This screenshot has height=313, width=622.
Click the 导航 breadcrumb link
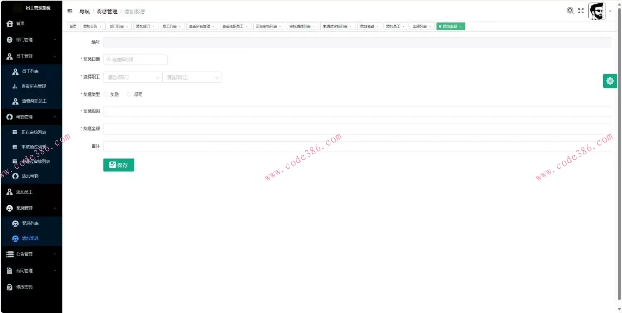click(x=84, y=12)
